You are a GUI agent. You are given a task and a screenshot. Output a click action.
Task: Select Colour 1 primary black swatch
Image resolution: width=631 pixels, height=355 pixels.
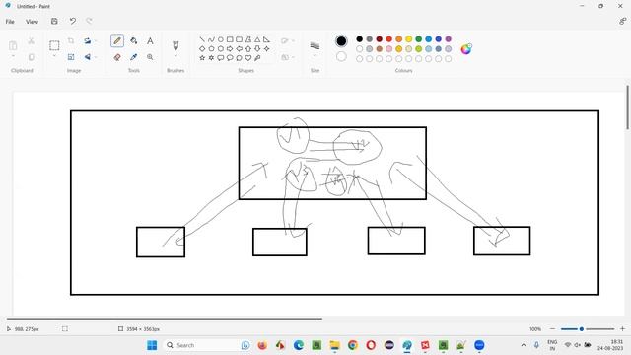[x=341, y=41]
